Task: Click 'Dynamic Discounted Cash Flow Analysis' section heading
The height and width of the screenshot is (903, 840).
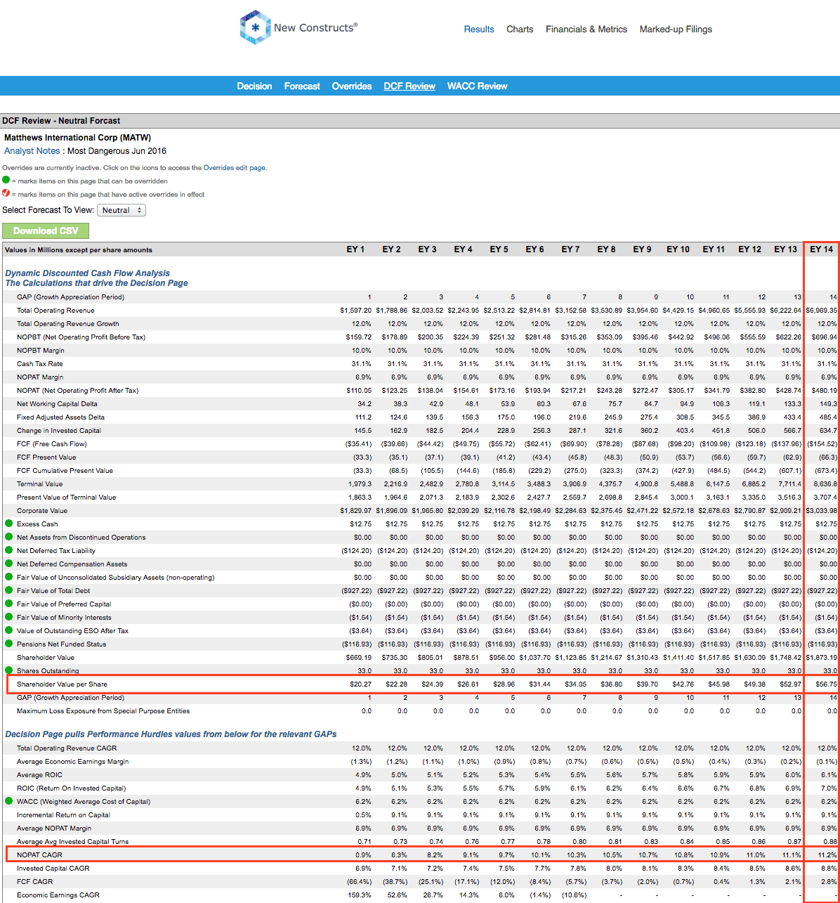Action: pos(88,273)
